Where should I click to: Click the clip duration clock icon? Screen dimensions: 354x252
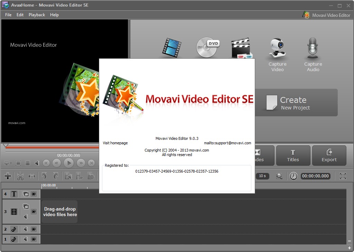coord(91,176)
